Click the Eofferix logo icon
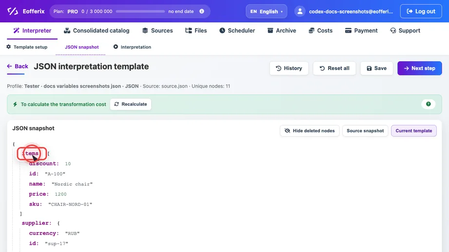This screenshot has height=252, width=449. [x=13, y=11]
